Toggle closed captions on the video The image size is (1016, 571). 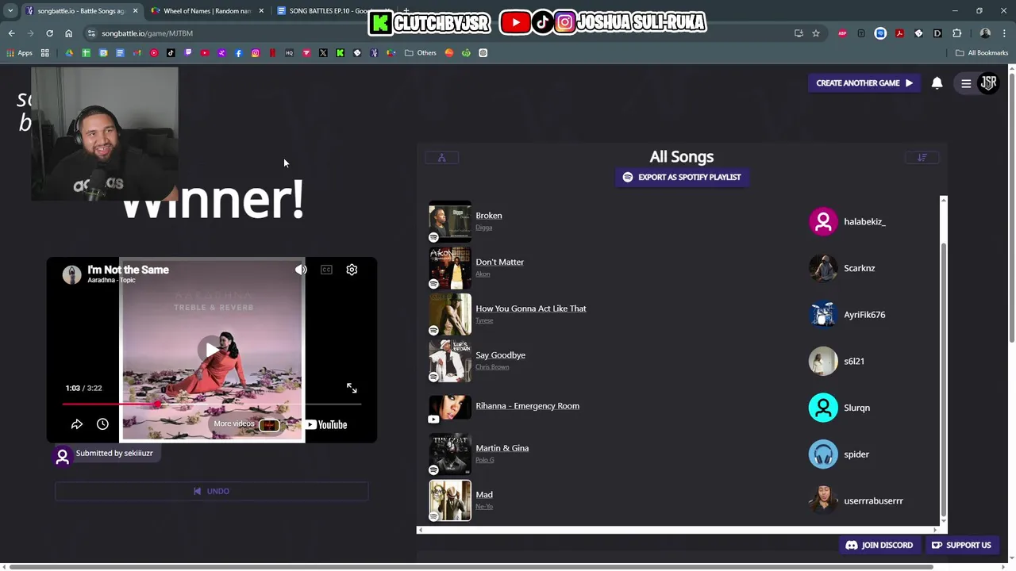(326, 270)
